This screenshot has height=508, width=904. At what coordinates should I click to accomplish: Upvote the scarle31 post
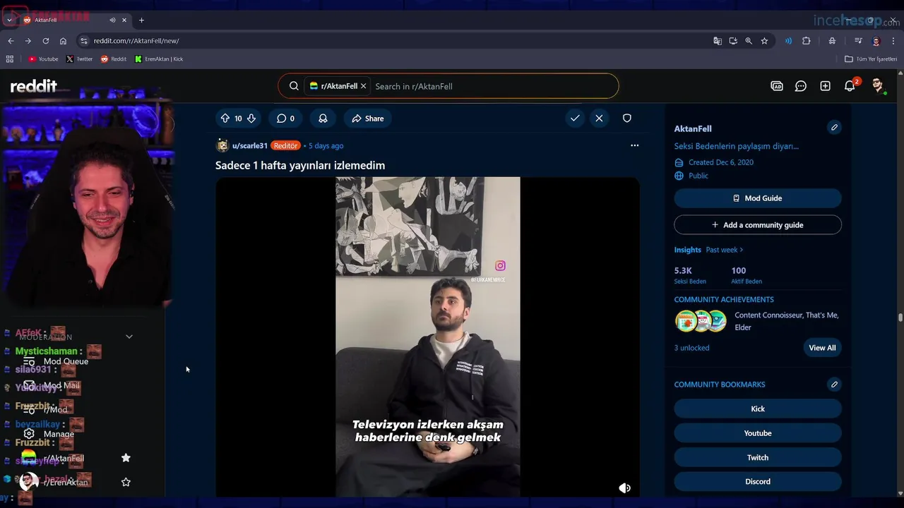tap(225, 119)
